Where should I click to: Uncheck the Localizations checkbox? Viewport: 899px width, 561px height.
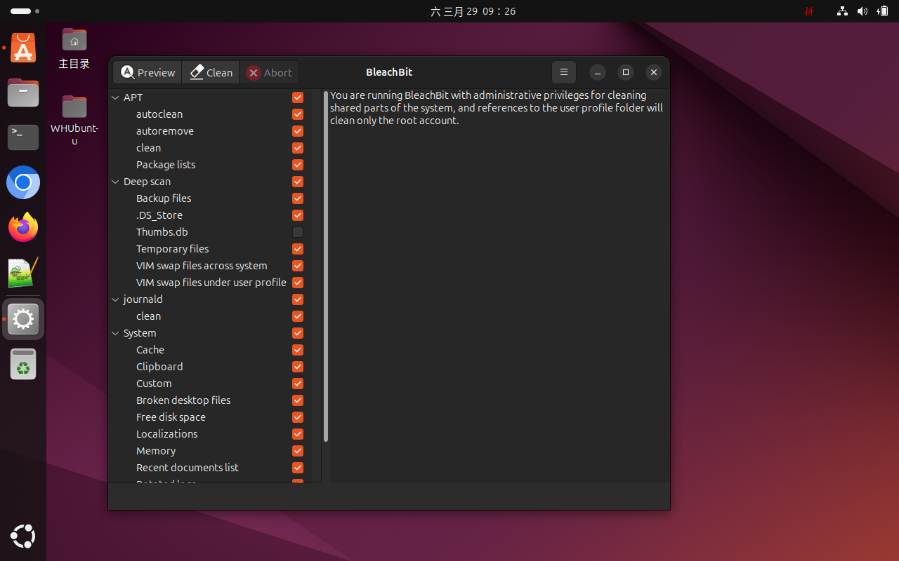pyautogui.click(x=298, y=434)
